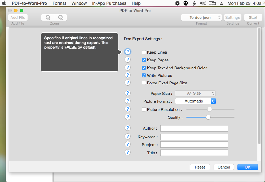Enable Force Fixed Page Size checkbox
The width and height of the screenshot is (265, 182).
[144, 83]
